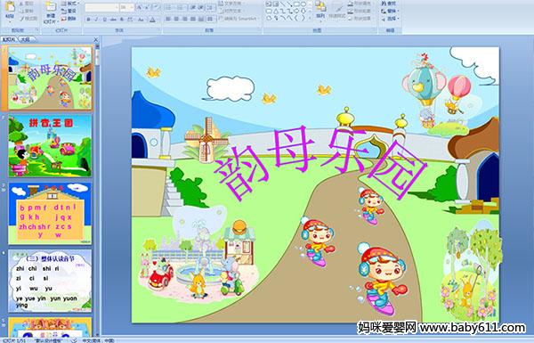Click the language indicator in status bar
The image size is (534, 343).
coord(99,340)
